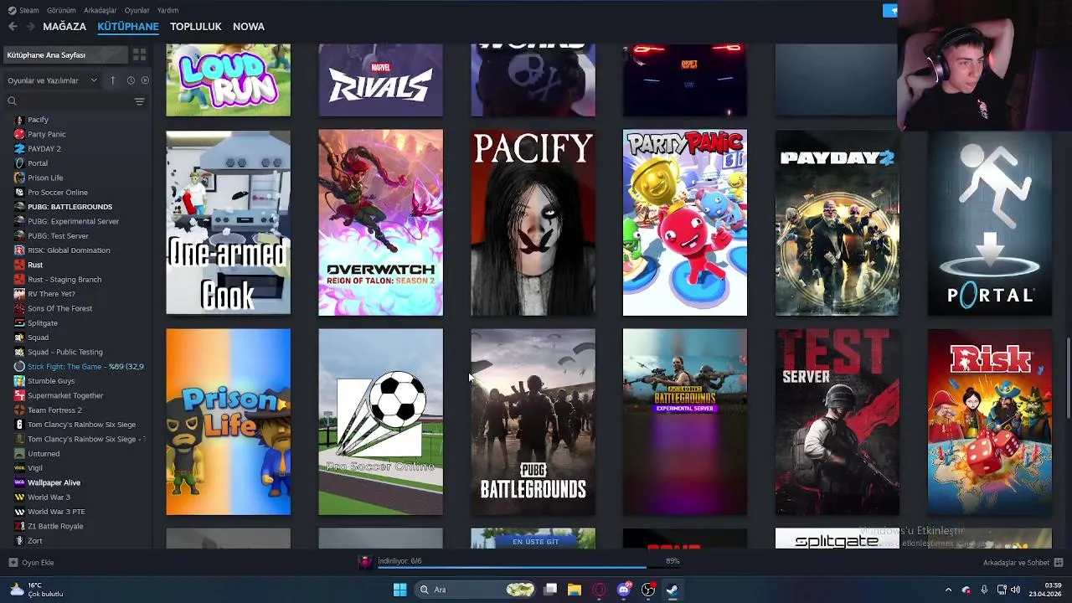Open the Party Panic cover
Image resolution: width=1072 pixels, height=603 pixels.
pyautogui.click(x=685, y=223)
